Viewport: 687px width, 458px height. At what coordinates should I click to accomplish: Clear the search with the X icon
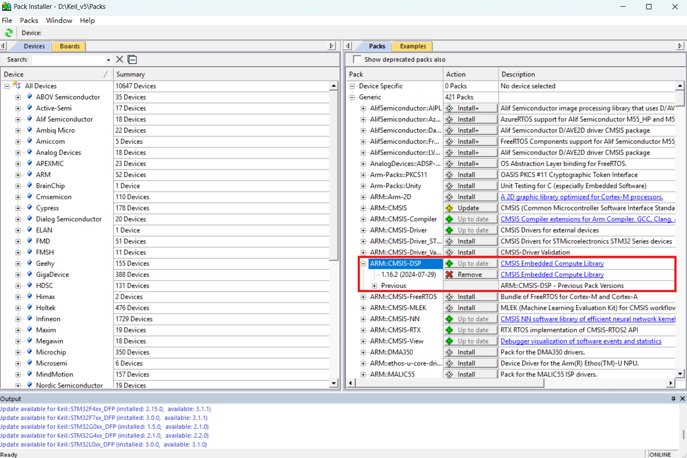coord(119,59)
